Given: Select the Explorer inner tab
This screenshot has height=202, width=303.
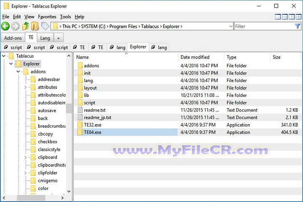Looking at the screenshot, I should pos(138,47).
